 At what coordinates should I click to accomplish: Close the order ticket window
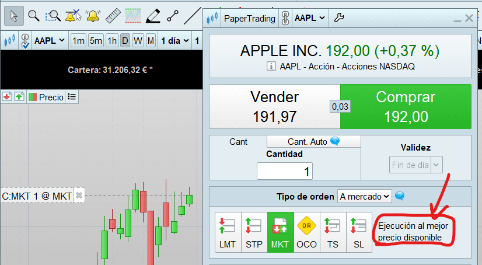tap(469, 18)
